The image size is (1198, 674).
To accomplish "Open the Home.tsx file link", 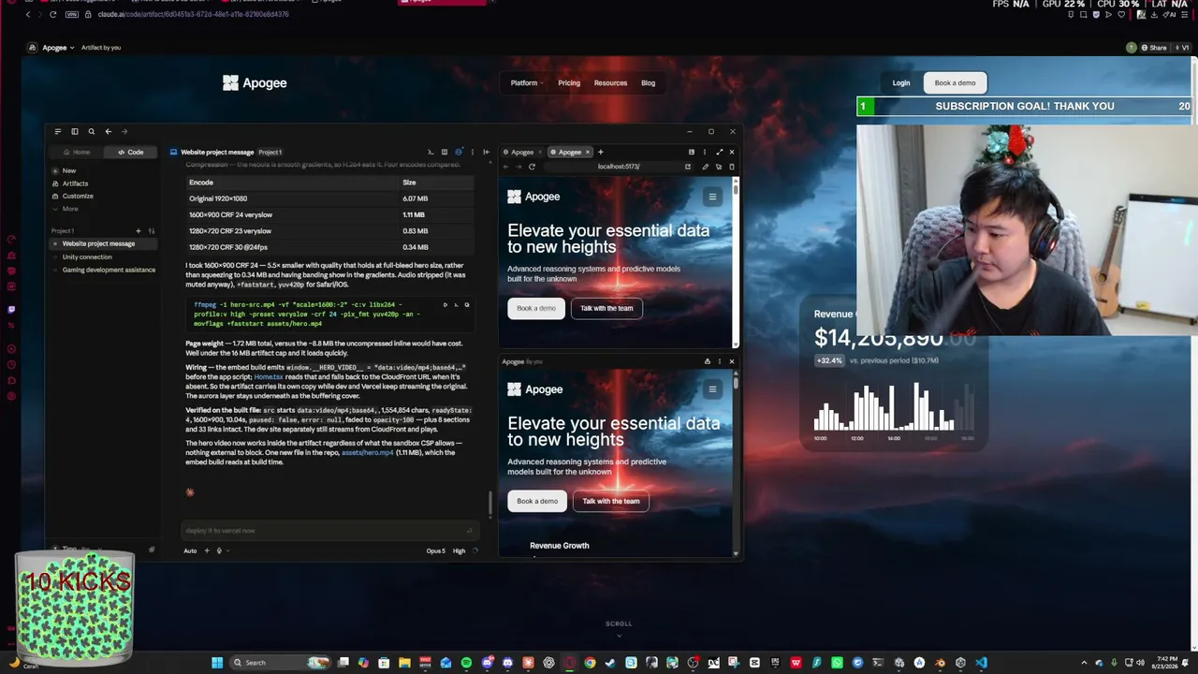I will pyautogui.click(x=269, y=376).
